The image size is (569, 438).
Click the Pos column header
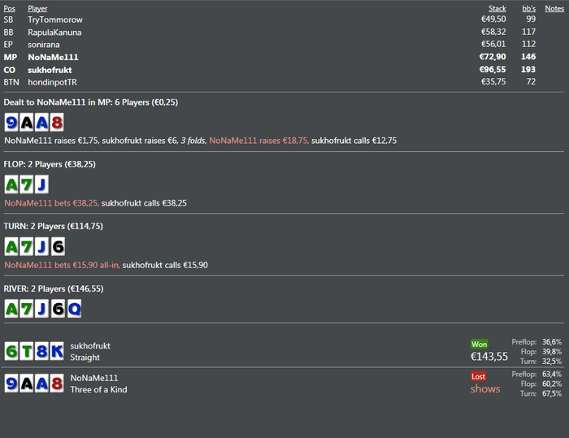[9, 8]
